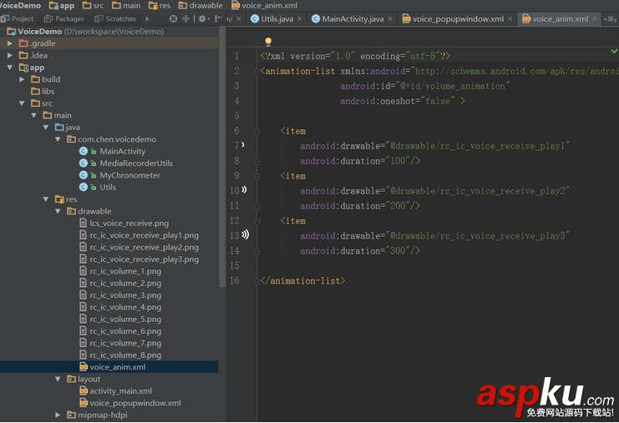Click 'res' in the breadcrumb navigation bar

click(164, 5)
